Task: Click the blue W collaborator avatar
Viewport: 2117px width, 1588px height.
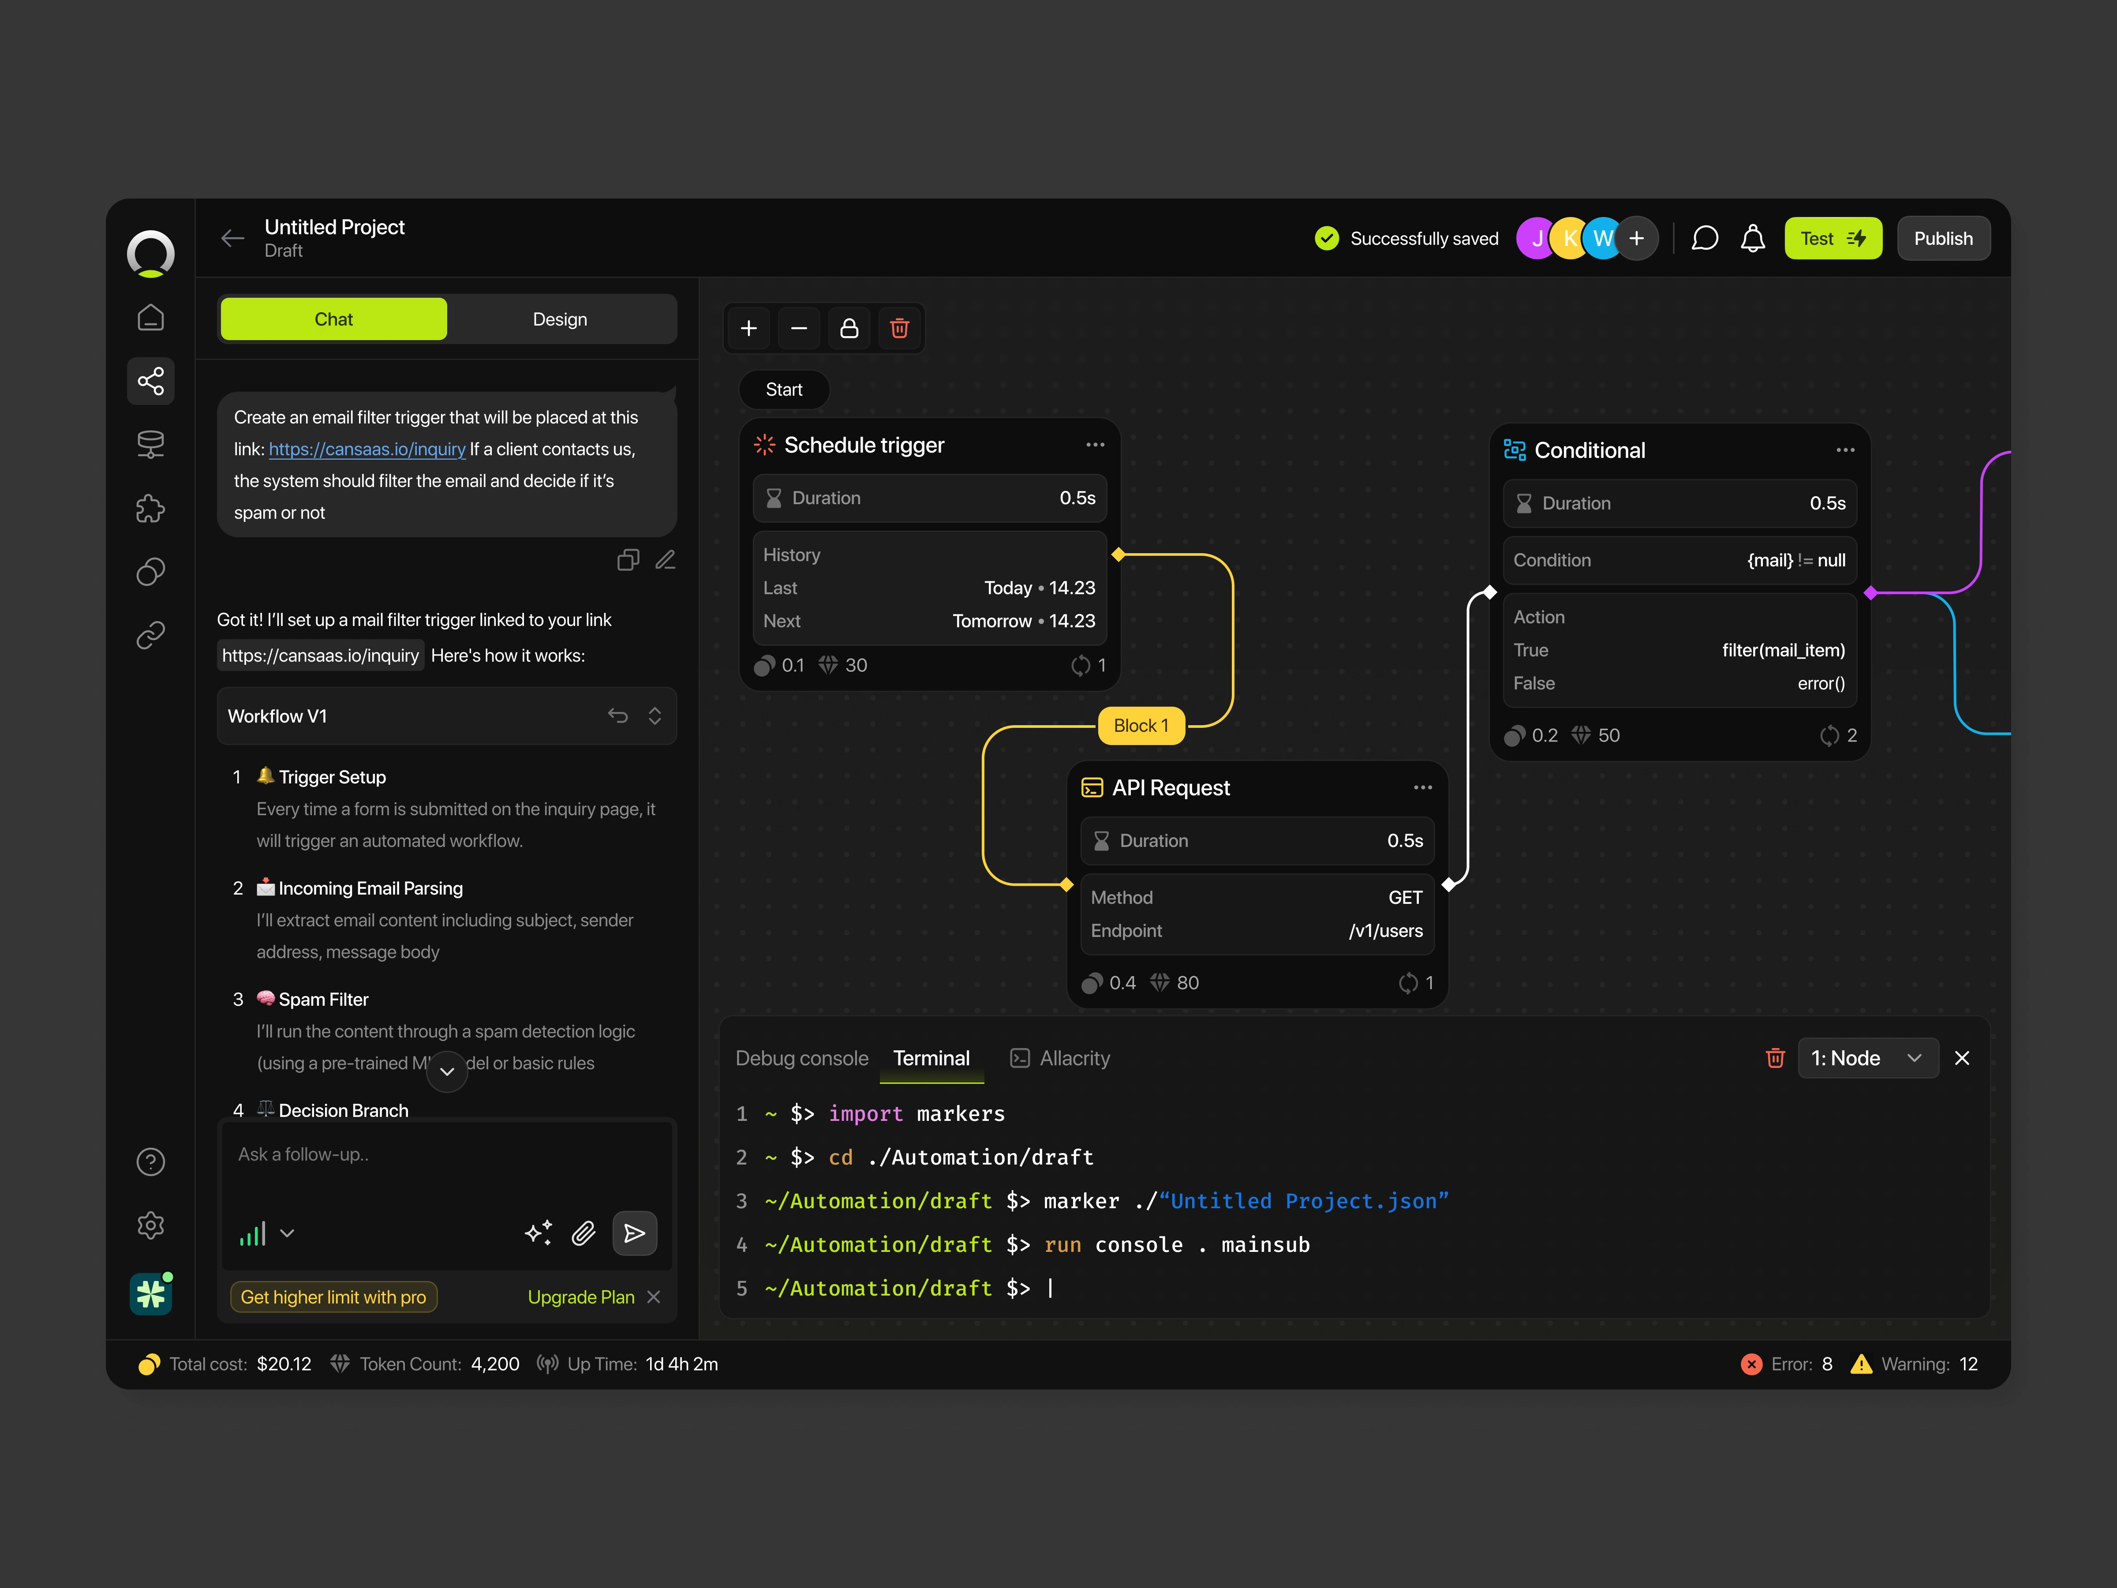Action: [x=1602, y=238]
